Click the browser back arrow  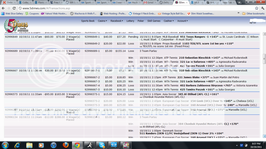3,8
